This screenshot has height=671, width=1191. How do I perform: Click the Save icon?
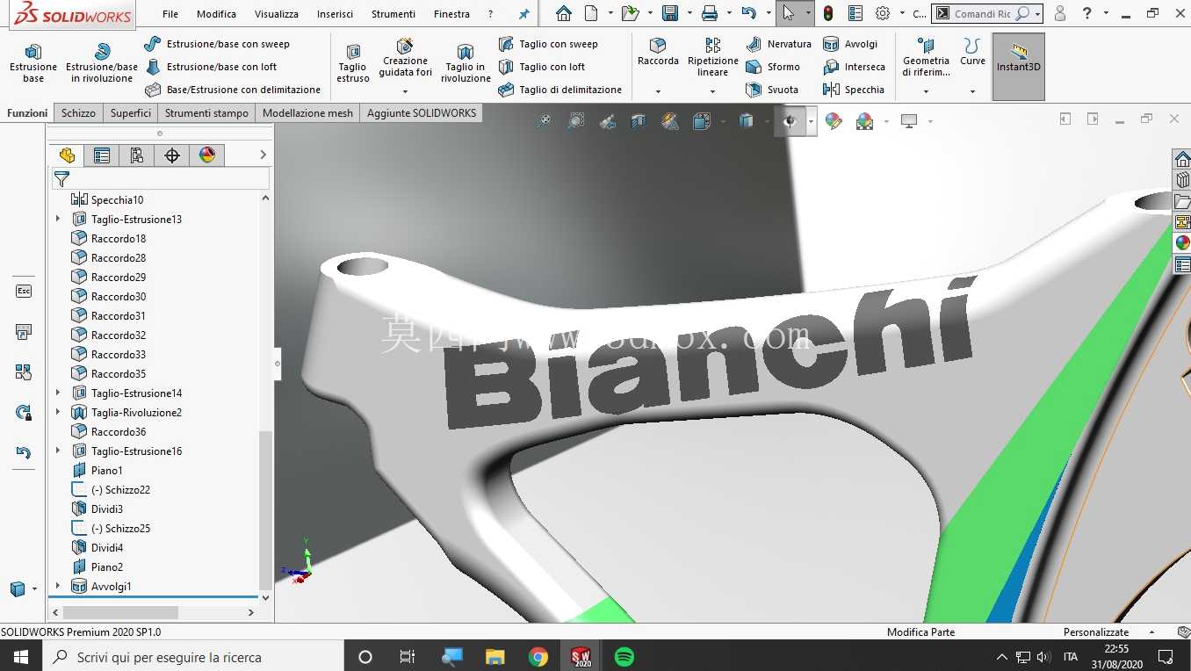pos(670,14)
